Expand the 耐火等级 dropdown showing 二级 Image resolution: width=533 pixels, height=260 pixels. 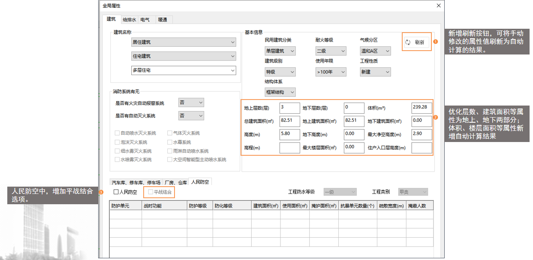[331, 51]
